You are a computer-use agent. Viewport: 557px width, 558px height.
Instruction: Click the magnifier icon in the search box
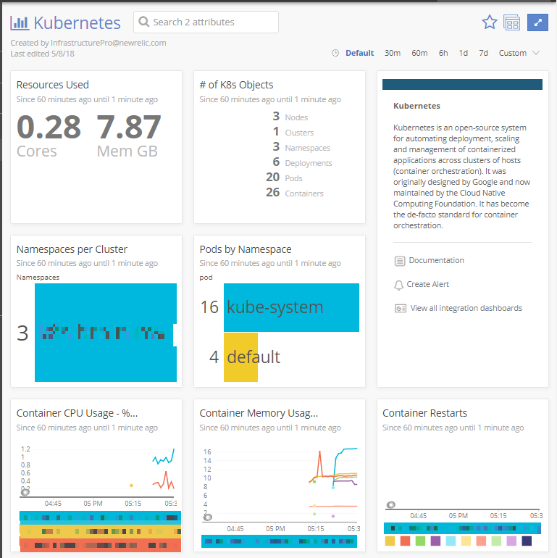pyautogui.click(x=143, y=22)
